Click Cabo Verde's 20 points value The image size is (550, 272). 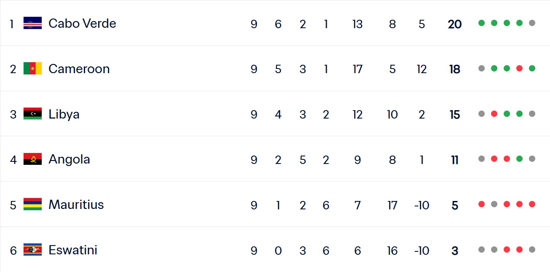coord(454,24)
